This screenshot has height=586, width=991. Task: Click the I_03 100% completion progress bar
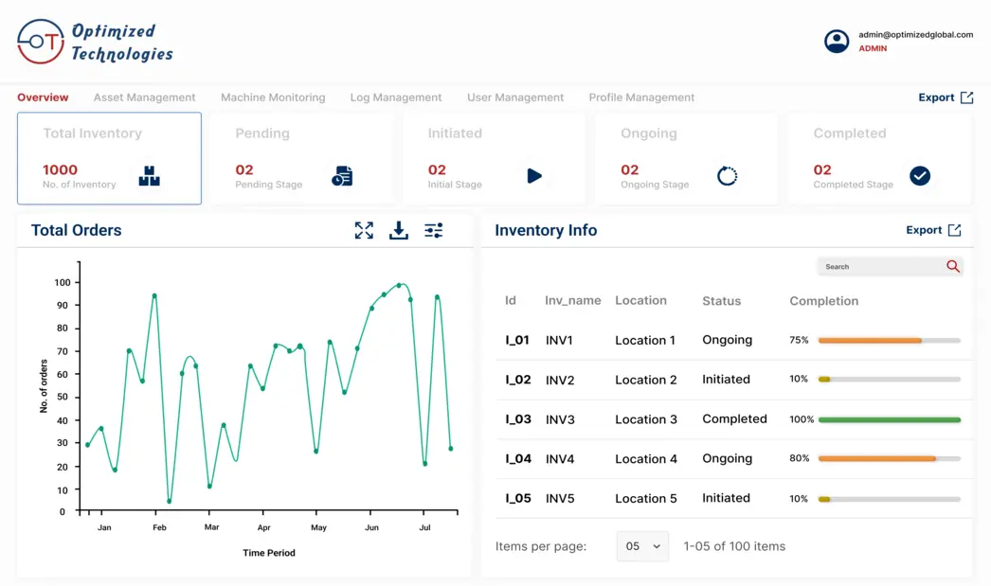pos(889,419)
